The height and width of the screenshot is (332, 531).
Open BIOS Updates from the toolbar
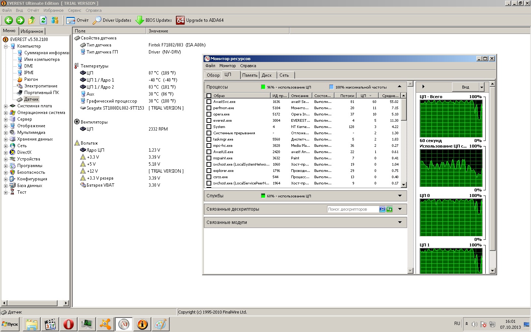[x=154, y=20]
